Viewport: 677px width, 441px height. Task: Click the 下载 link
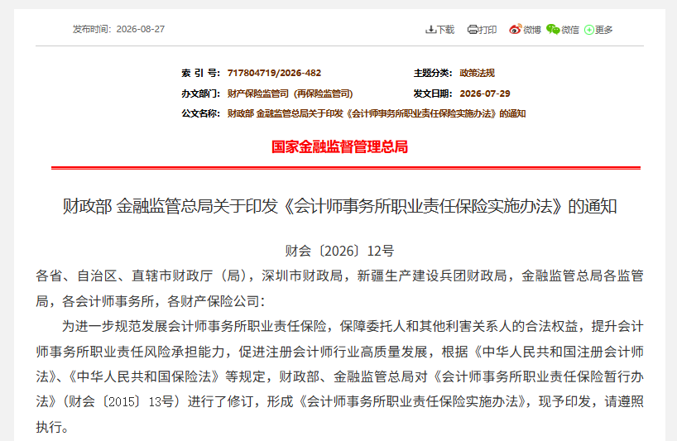pos(445,29)
